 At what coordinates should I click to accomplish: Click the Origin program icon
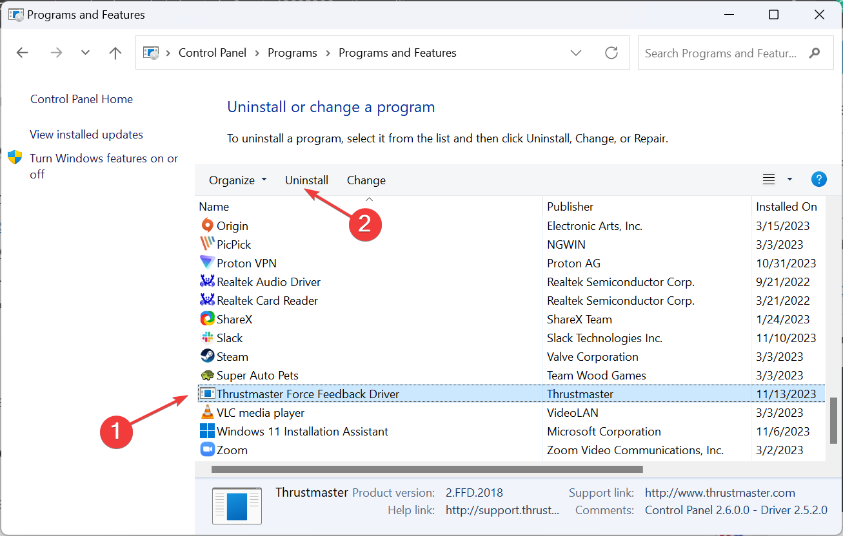[x=207, y=225]
